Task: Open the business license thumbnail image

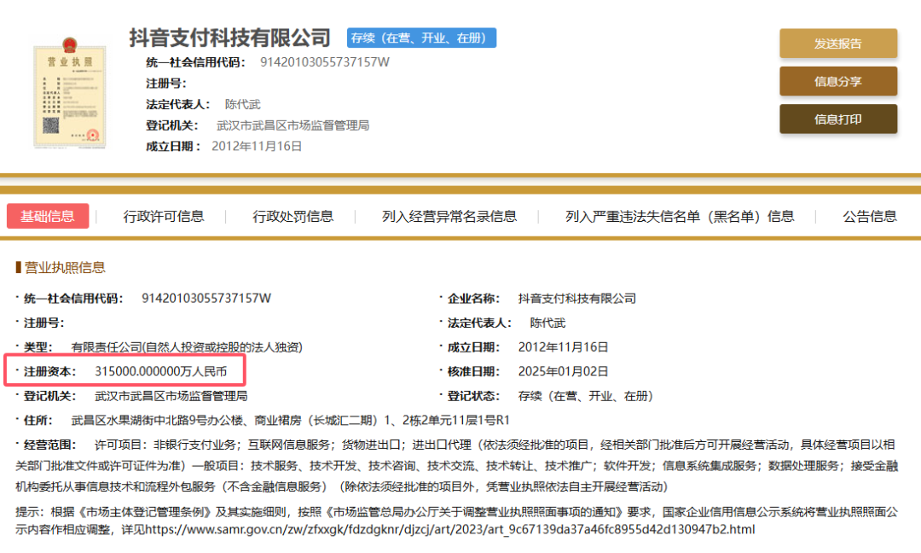Action: coord(70,93)
